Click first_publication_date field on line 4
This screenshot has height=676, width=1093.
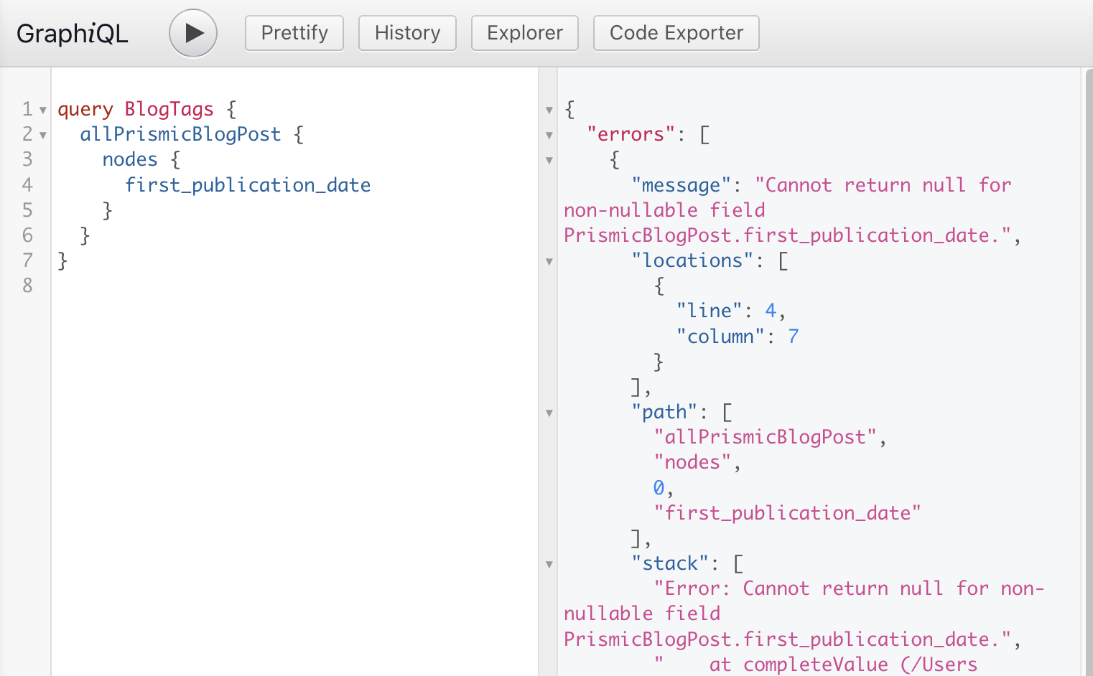[x=248, y=185]
